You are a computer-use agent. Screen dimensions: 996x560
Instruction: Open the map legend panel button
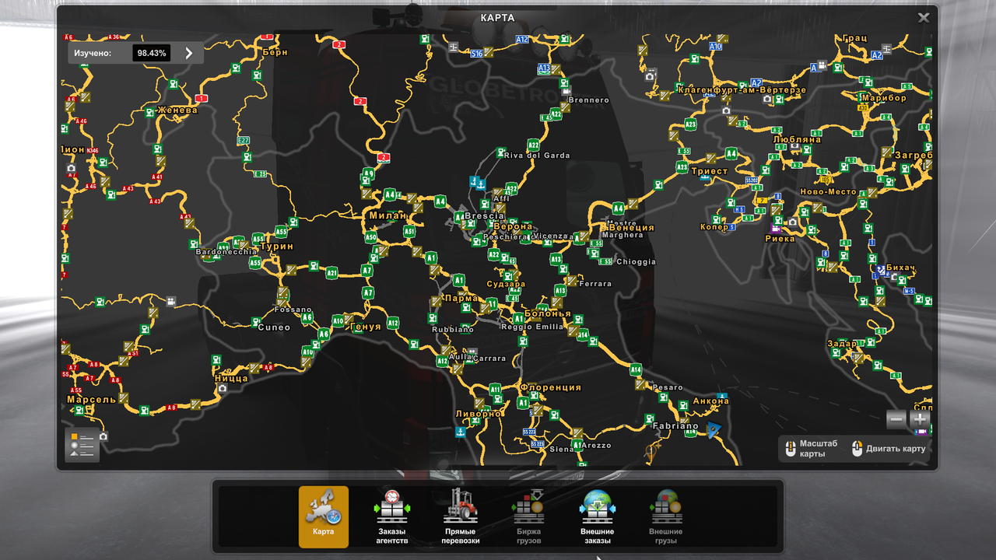(x=82, y=445)
